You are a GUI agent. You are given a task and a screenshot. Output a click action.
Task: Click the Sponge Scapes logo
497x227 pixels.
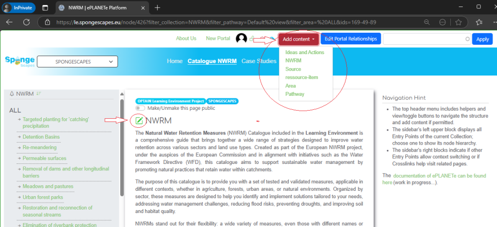[19, 62]
